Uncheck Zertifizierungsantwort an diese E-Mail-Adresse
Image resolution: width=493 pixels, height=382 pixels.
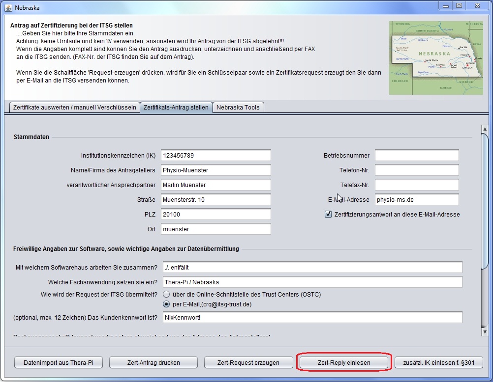tap(328, 215)
